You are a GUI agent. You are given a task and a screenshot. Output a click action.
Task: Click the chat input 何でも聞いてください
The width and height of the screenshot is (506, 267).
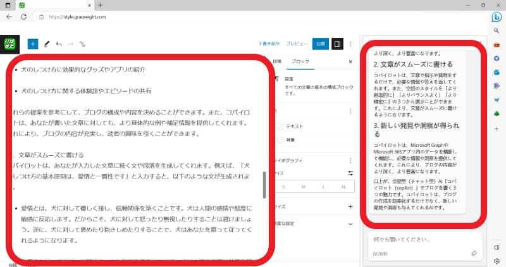tap(402, 240)
